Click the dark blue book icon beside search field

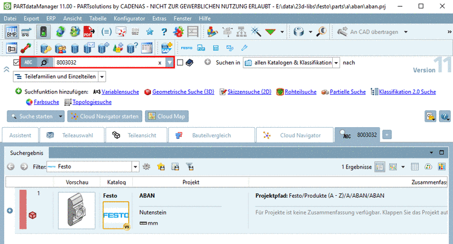190,63
